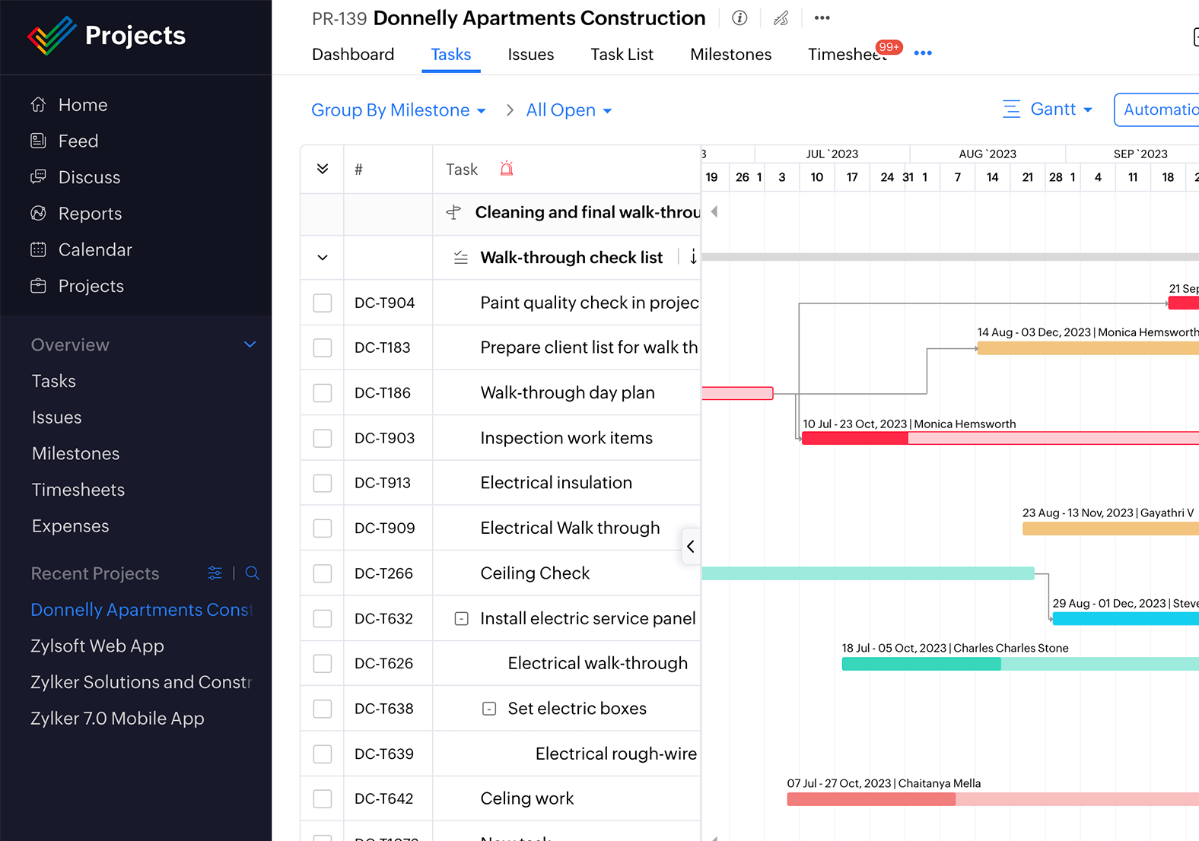The height and width of the screenshot is (841, 1199).
Task: Select the DC-T266 Ceiling Check checkbox
Action: [x=323, y=573]
